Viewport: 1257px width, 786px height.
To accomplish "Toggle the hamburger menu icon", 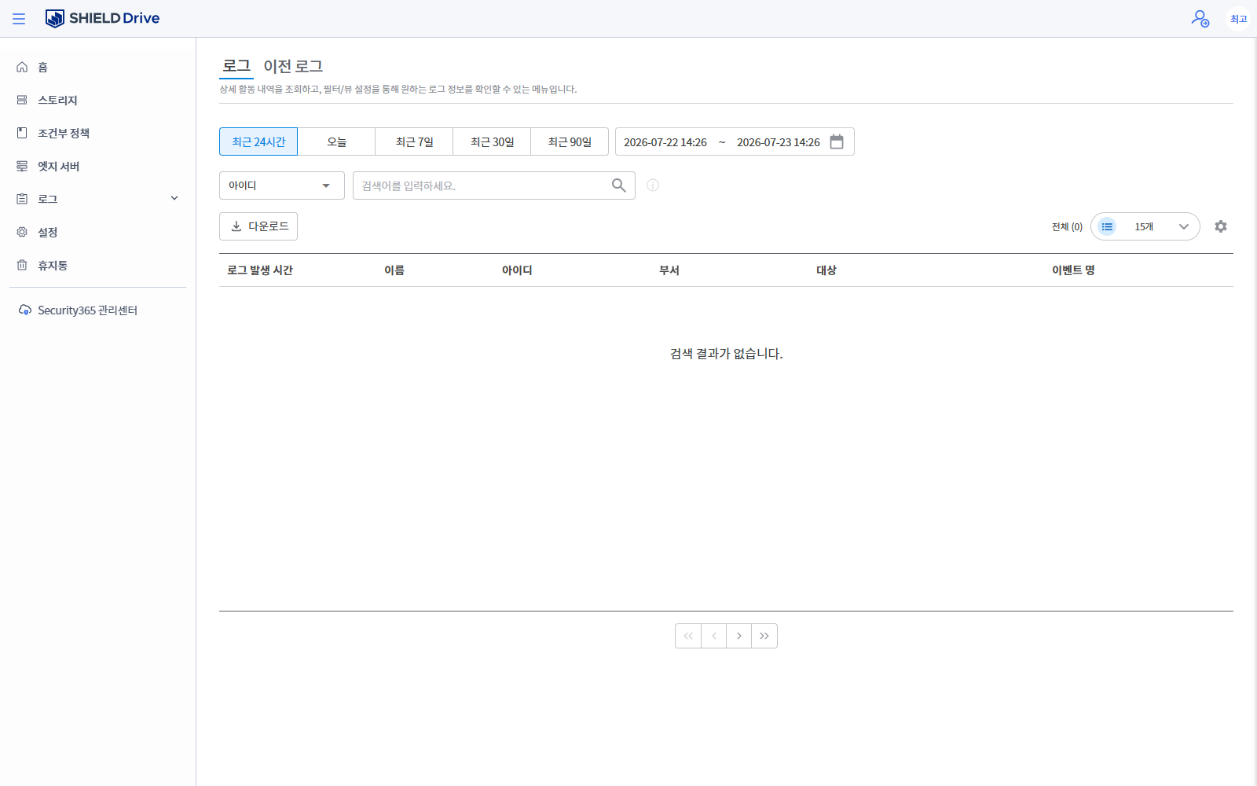I will click(19, 19).
